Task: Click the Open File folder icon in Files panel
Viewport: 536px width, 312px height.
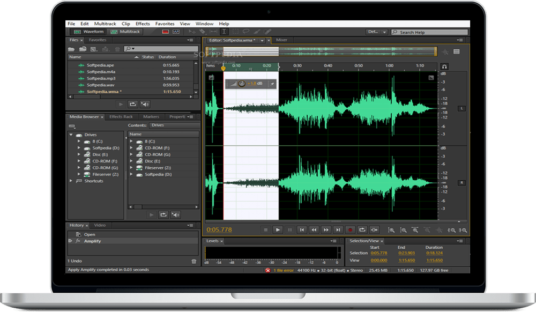Action: (71, 49)
